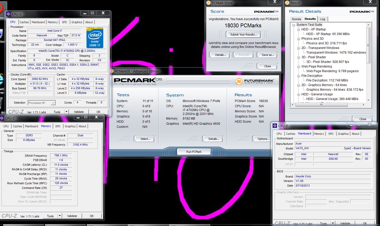Click Validate button in Memory window
The image size is (380, 226).
pyautogui.click(x=72, y=216)
